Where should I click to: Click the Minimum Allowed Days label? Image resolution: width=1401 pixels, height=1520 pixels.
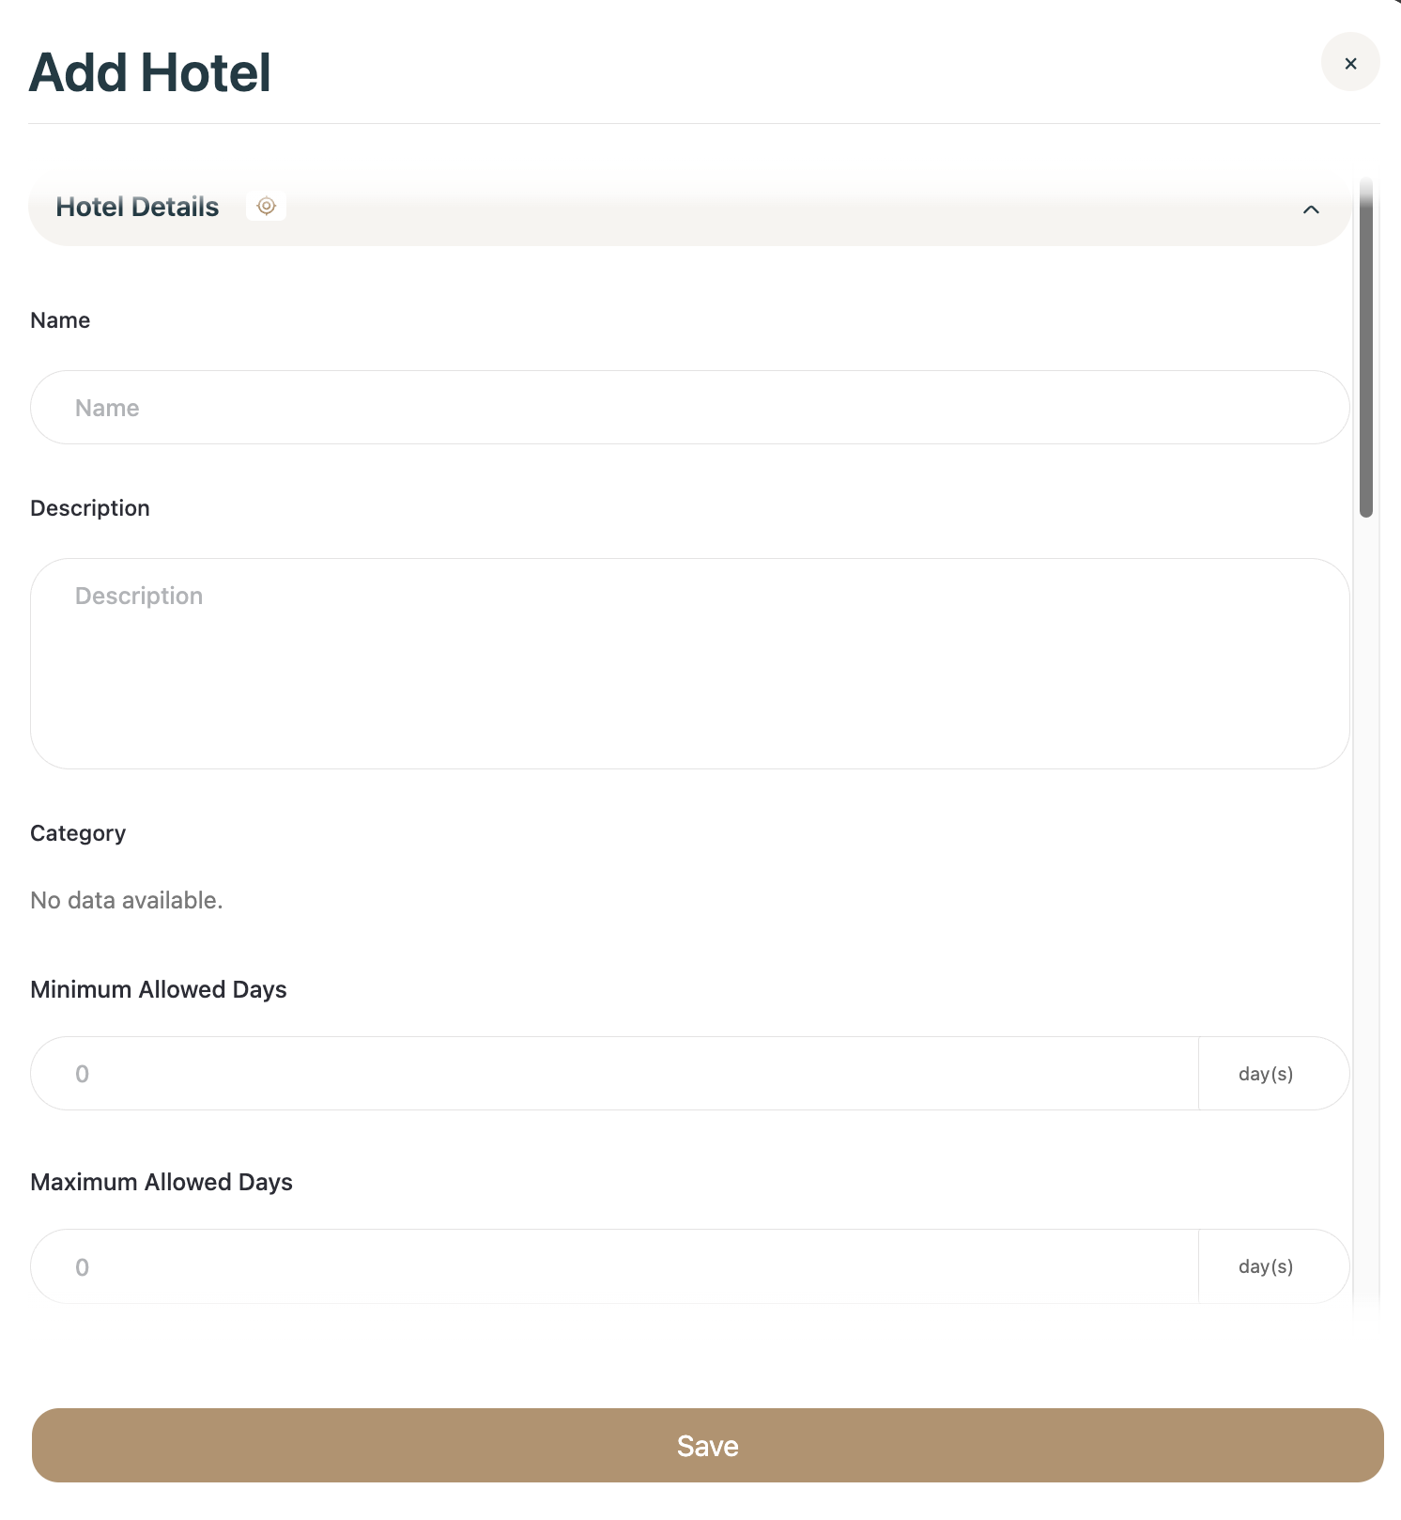159,989
